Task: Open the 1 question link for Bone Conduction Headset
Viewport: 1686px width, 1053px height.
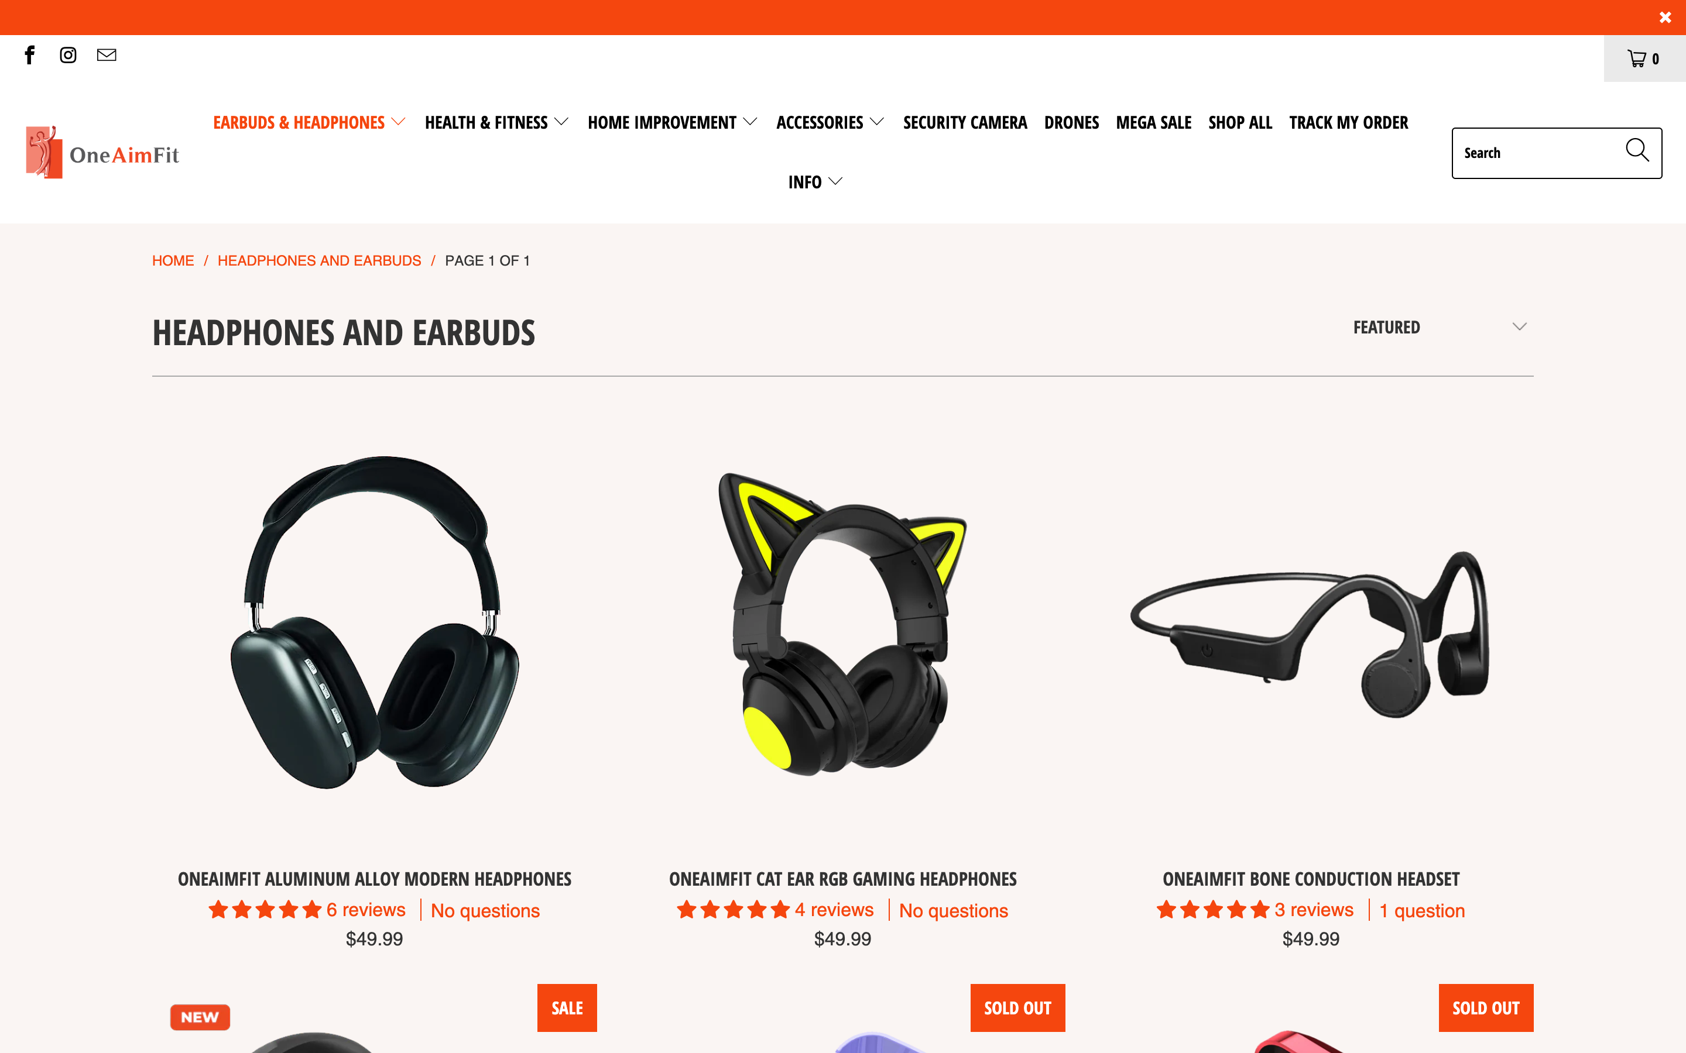Action: coord(1422,910)
